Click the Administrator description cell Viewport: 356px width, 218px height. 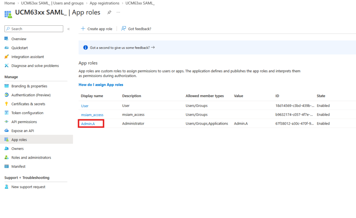tap(133, 124)
